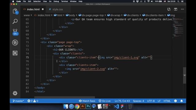The height and width of the screenshot is (110, 196).
Task: Open the Explorer view in the activity bar
Action: [15, 11]
